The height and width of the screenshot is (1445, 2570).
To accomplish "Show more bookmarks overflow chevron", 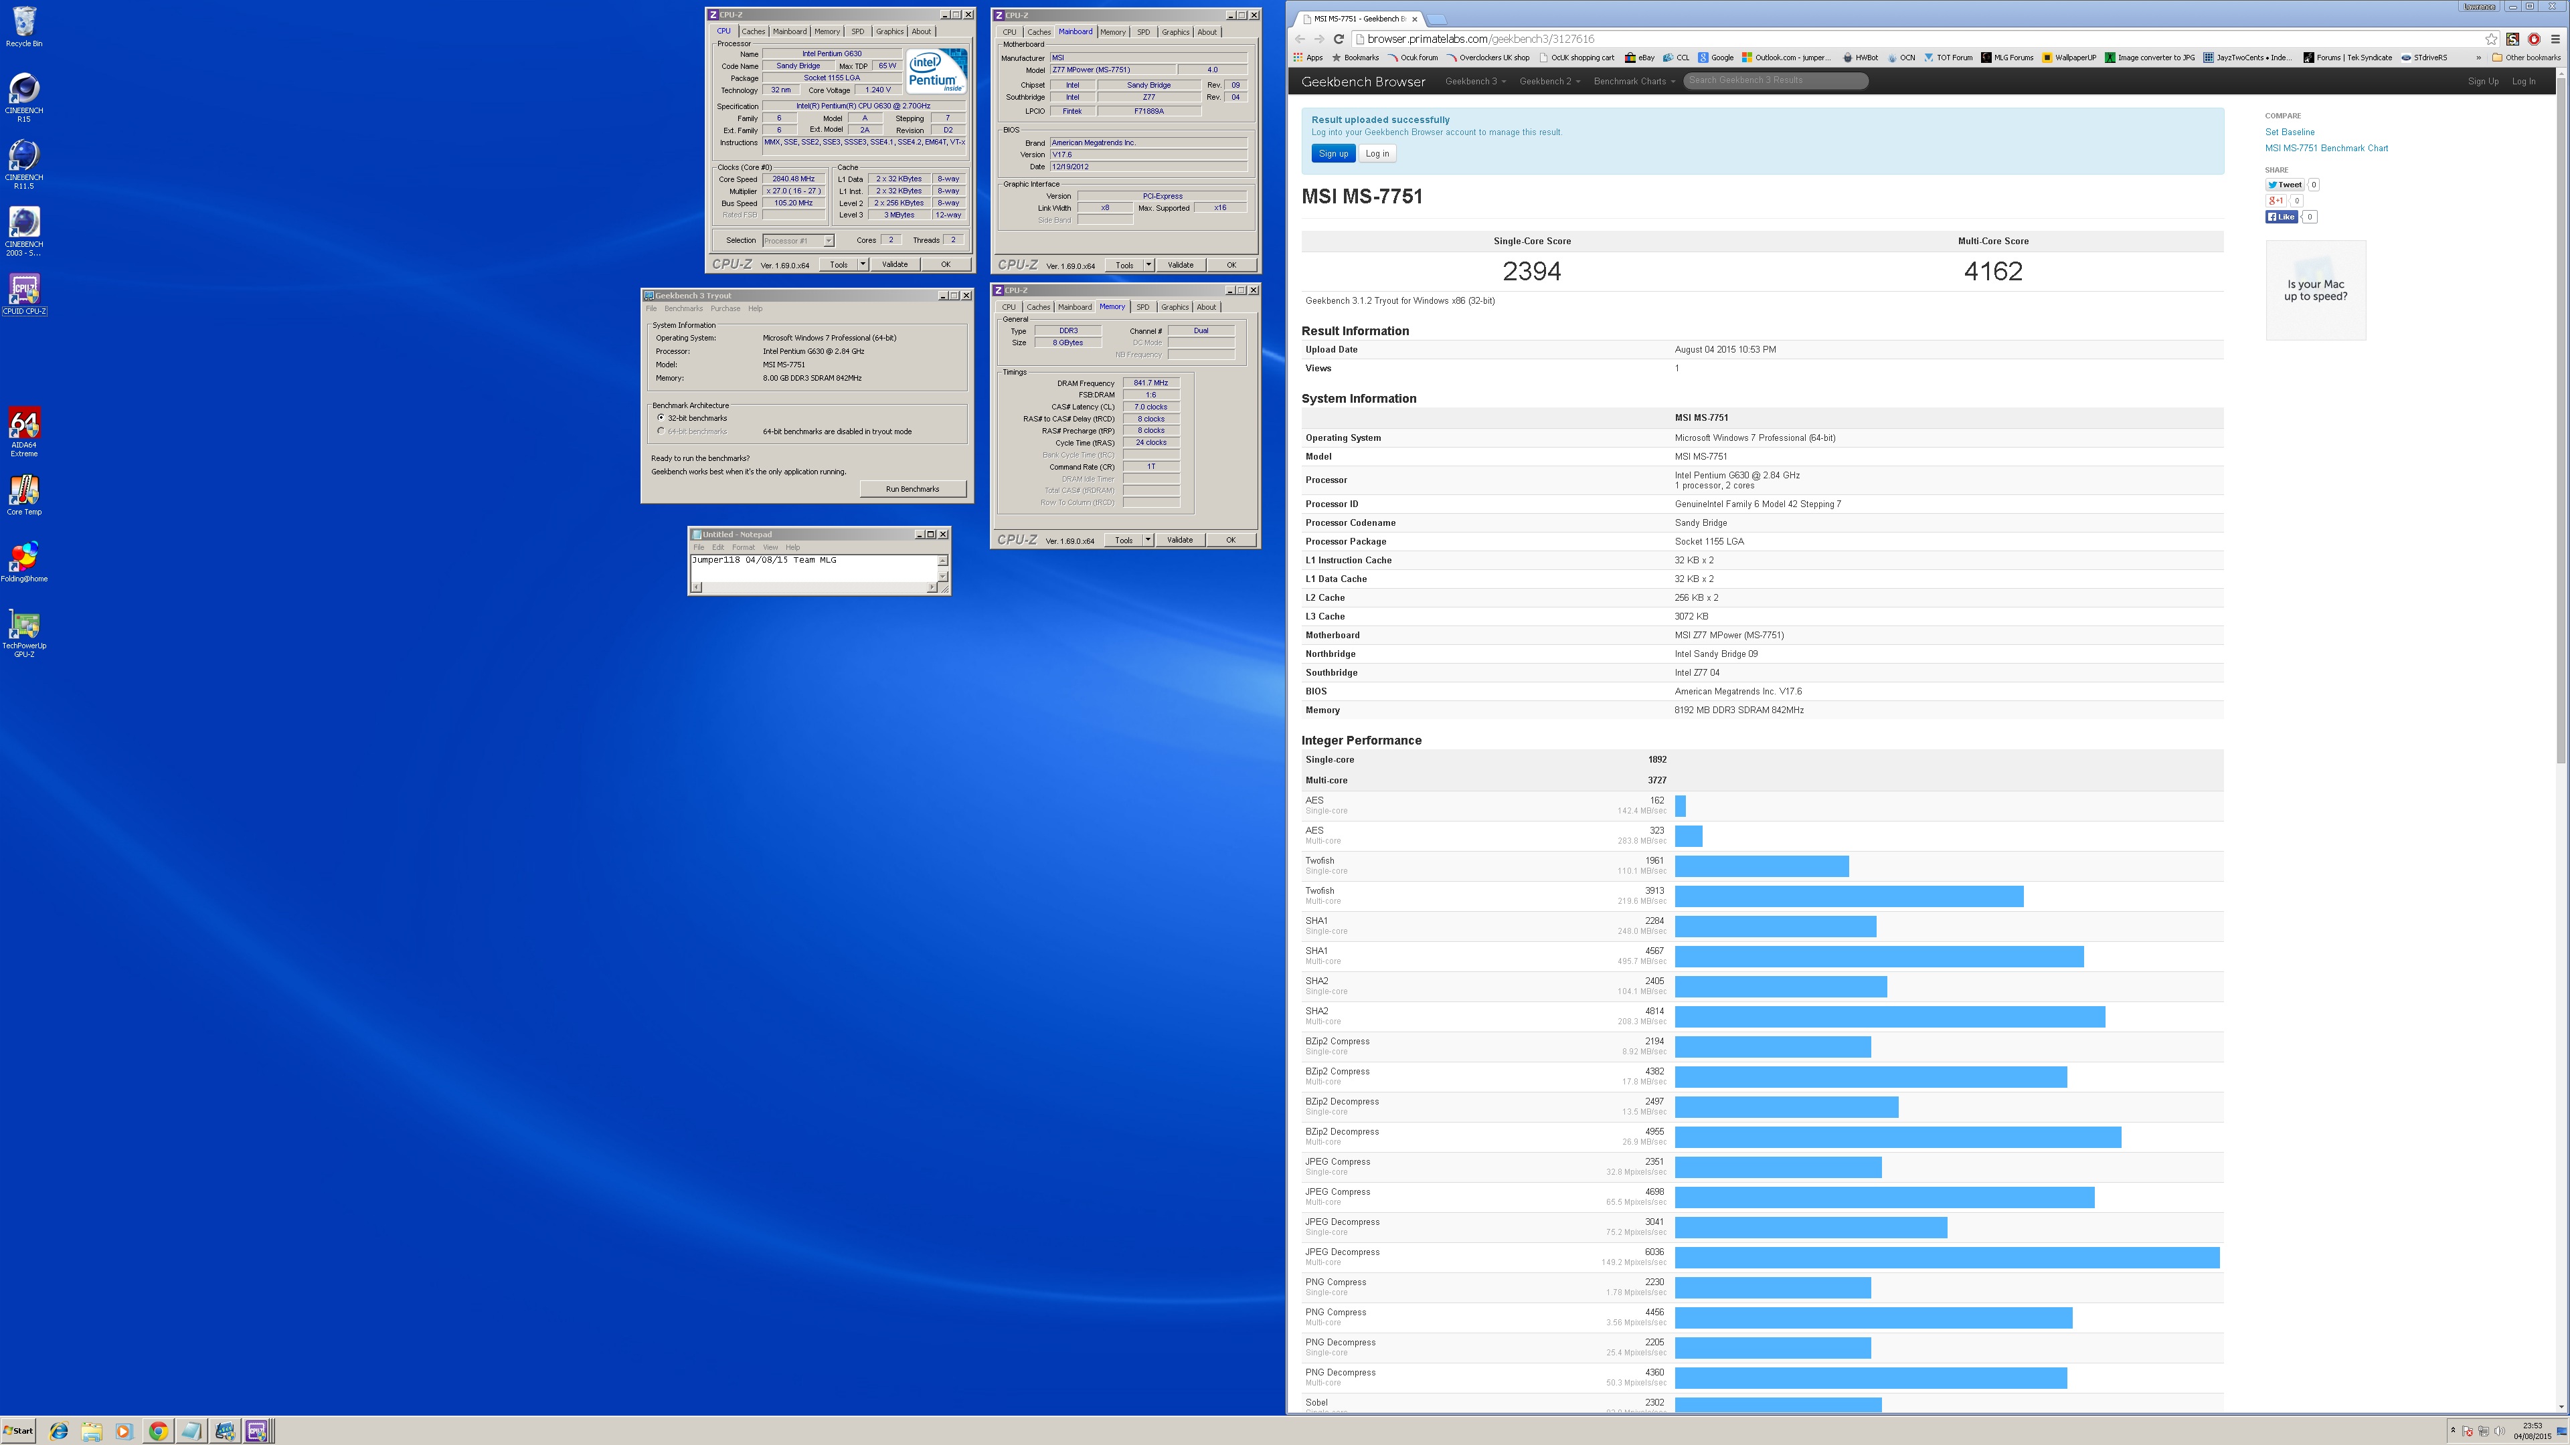I will click(2478, 58).
